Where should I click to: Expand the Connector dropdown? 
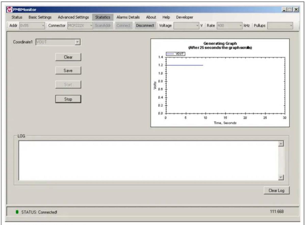tap(91, 26)
